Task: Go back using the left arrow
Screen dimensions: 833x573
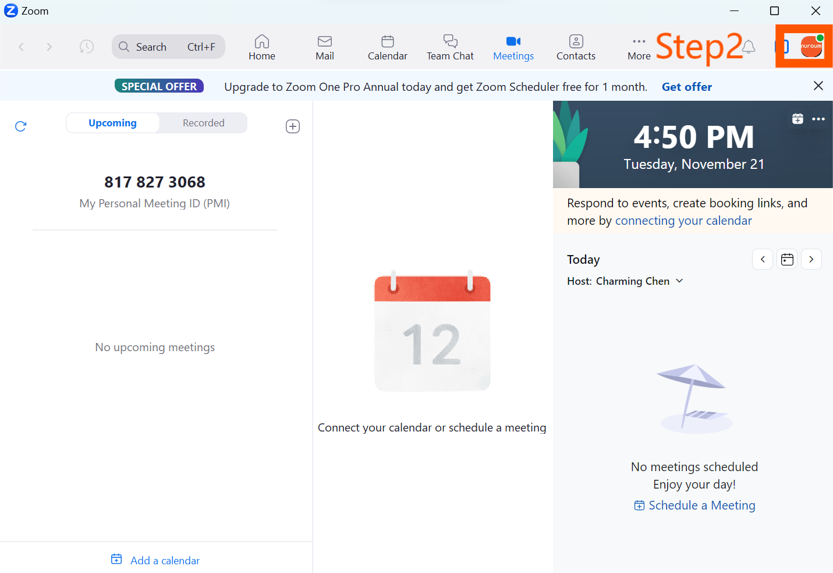Action: click(22, 47)
